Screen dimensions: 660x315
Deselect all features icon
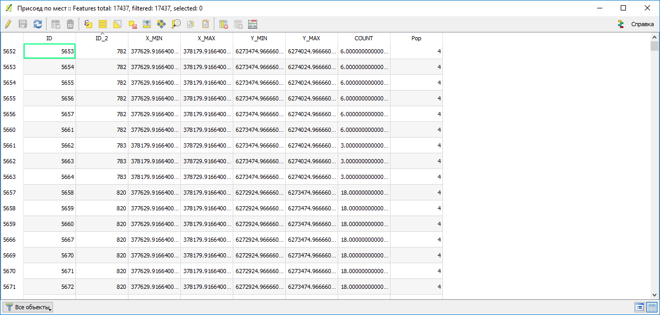coord(132,24)
